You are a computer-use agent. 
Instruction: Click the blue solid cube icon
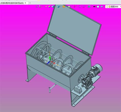(x=53, y=6)
